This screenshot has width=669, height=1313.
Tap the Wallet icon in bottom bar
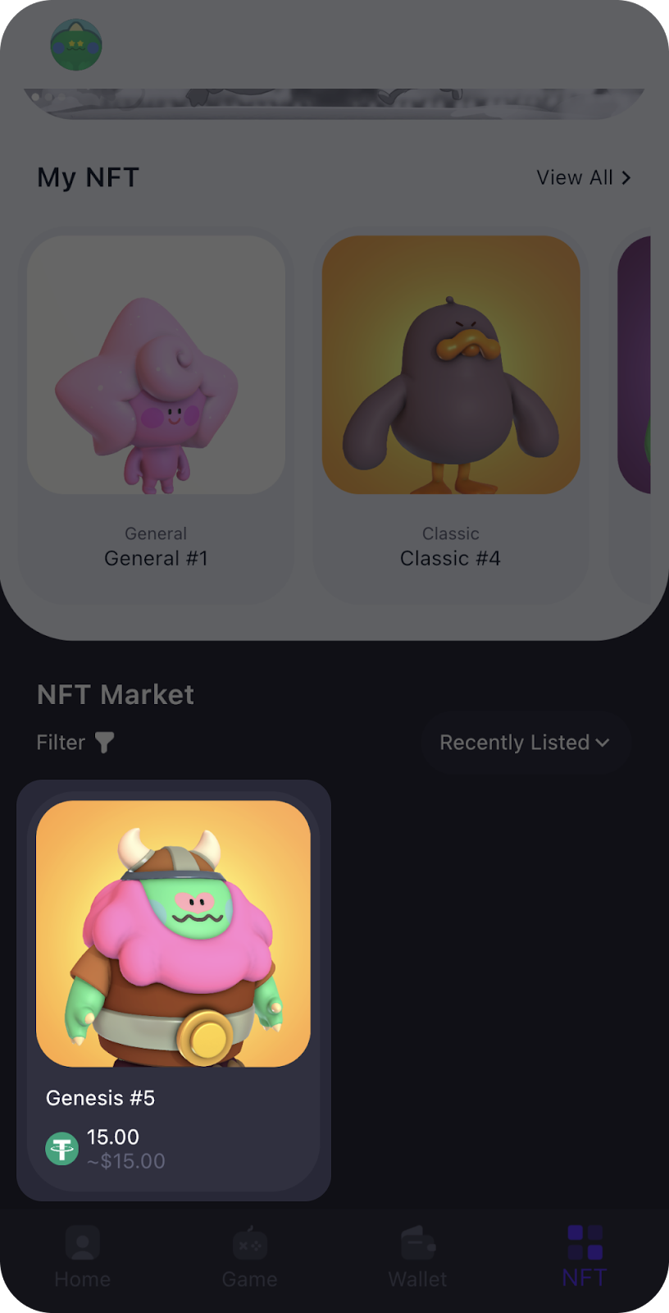click(x=418, y=1243)
